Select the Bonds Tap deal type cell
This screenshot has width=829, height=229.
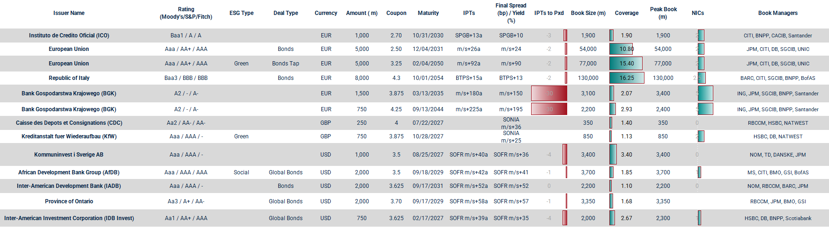coord(285,64)
